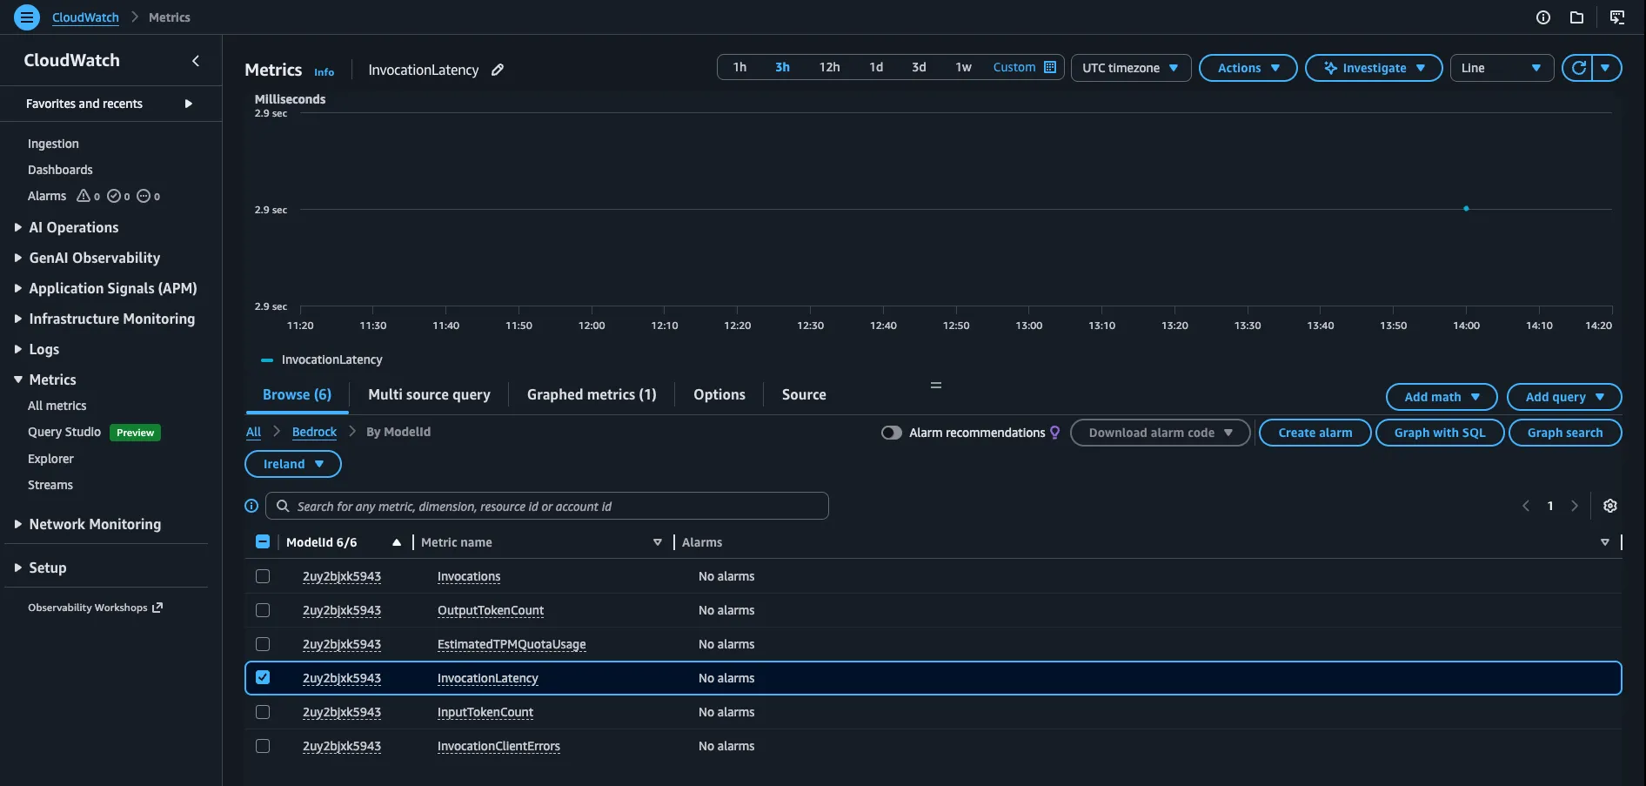Open the Add math dropdown
The image size is (1646, 786).
(1442, 397)
